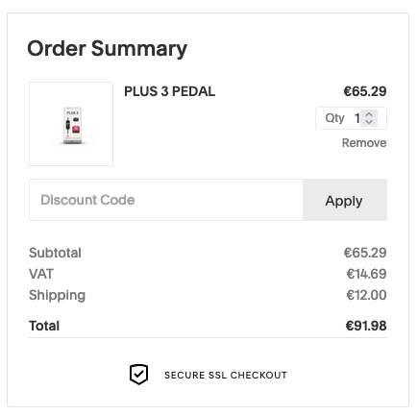This screenshot has height=415, width=418.
Task: Click the Subtotal amount €65.29
Action: 365,253
